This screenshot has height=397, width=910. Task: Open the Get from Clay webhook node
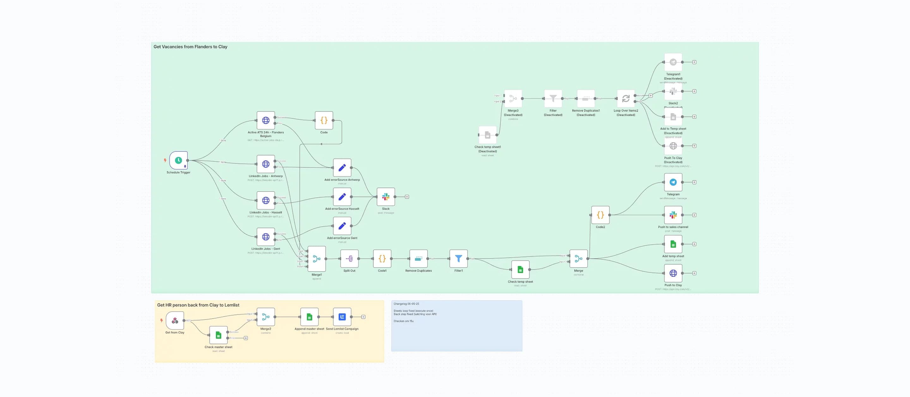[175, 321]
